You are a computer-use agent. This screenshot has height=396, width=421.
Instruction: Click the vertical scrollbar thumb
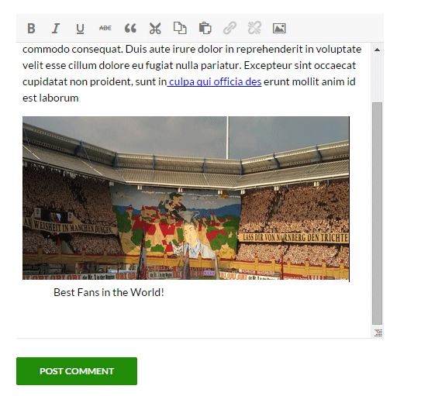pyautogui.click(x=378, y=213)
